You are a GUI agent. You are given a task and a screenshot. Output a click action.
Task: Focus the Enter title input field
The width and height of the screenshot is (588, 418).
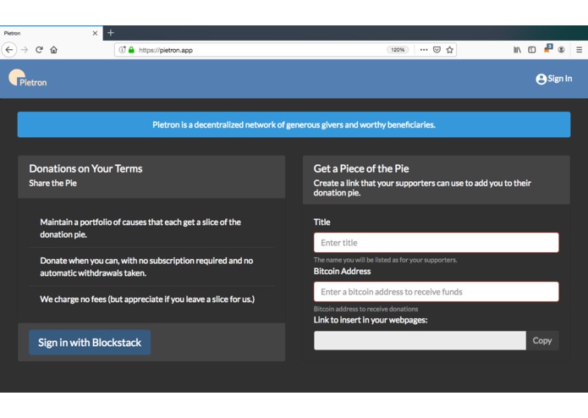(436, 243)
